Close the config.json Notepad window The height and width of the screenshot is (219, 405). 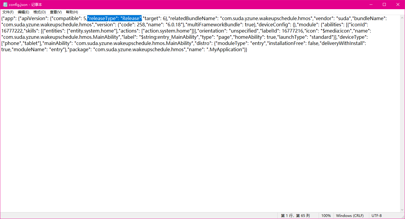pyautogui.click(x=398, y=4)
